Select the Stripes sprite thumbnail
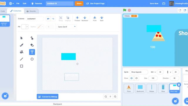This screenshot has width=188, height=106. click(152, 88)
